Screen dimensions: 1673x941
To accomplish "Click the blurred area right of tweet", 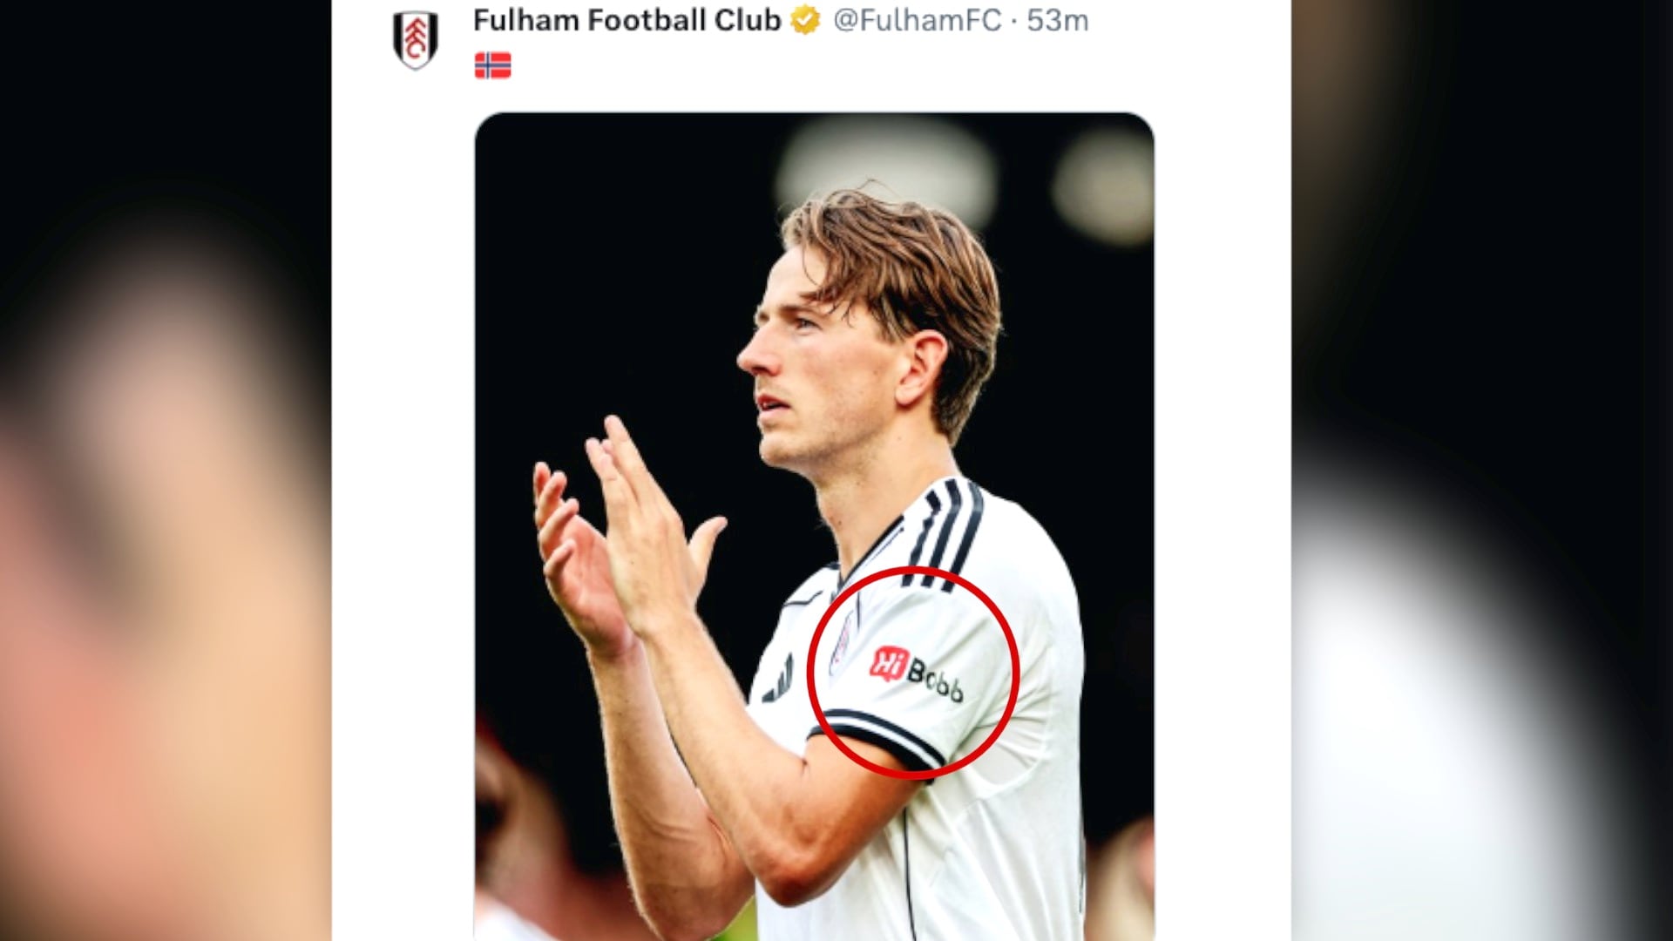I will 1481,470.
